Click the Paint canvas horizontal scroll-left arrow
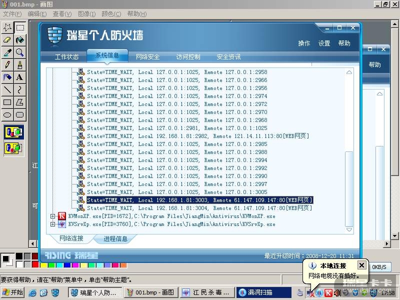The image size is (400, 300). [33, 243]
